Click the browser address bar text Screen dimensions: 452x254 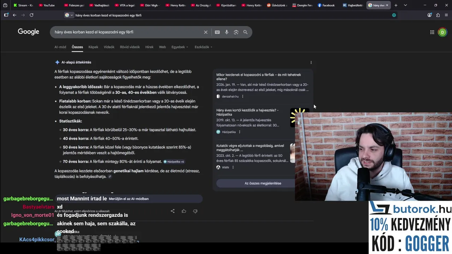(x=108, y=15)
